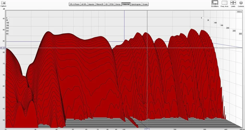The image size is (245, 130).
Task: Click the 85 dB axis label
Action: pos(4,41)
